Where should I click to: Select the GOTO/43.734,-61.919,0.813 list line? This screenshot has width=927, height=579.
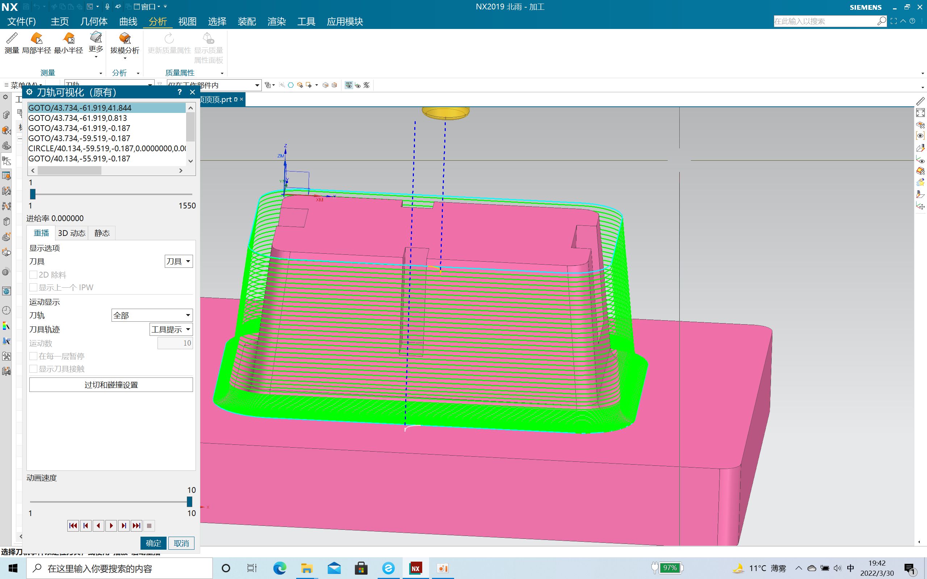pyautogui.click(x=78, y=118)
